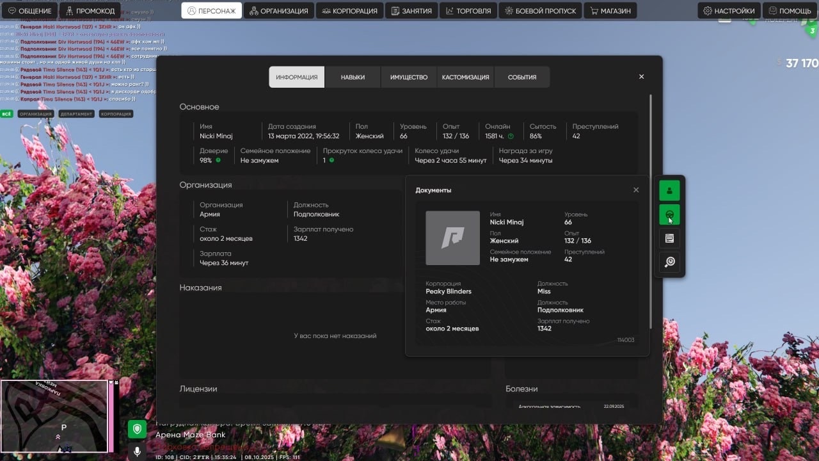Select the Персонаж top menu tab
The width and height of the screenshot is (819, 461).
click(x=212, y=10)
